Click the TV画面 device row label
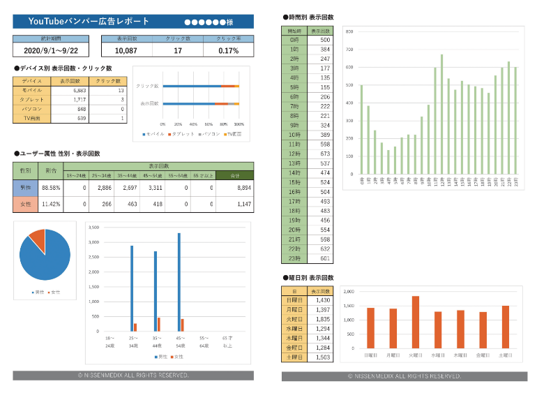The image size is (537, 393). pyautogui.click(x=32, y=118)
